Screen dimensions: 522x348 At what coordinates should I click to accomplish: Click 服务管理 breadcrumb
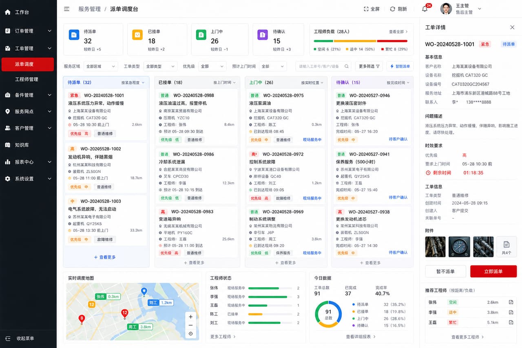pyautogui.click(x=89, y=9)
